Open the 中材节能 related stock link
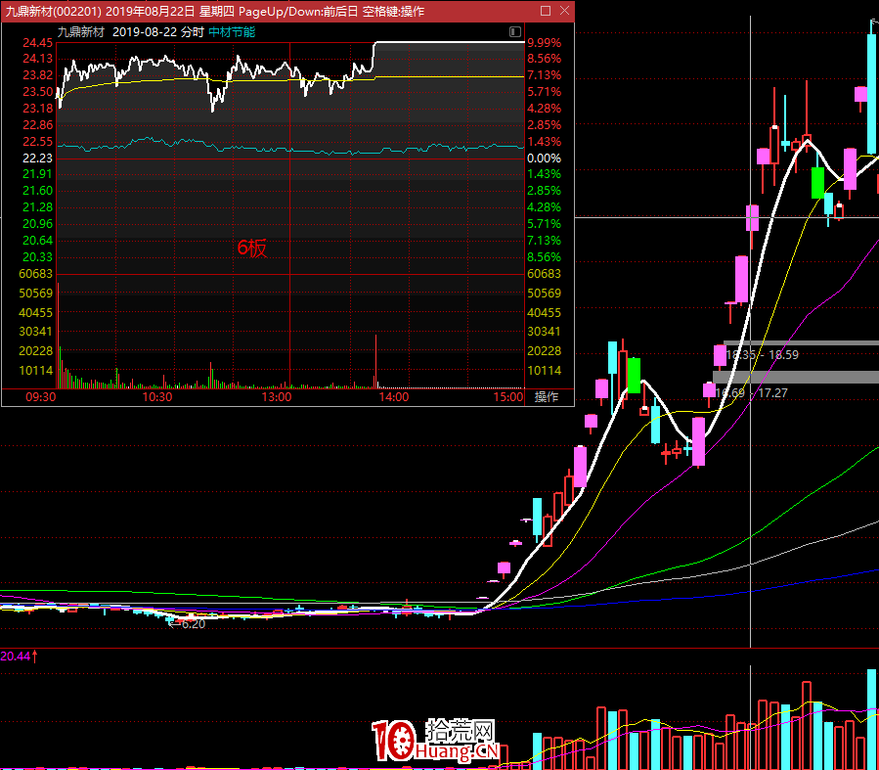This screenshot has width=879, height=770. 232,31
